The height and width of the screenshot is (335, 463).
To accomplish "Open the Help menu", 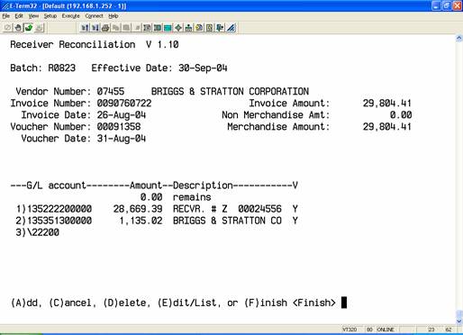I will click(113, 16).
